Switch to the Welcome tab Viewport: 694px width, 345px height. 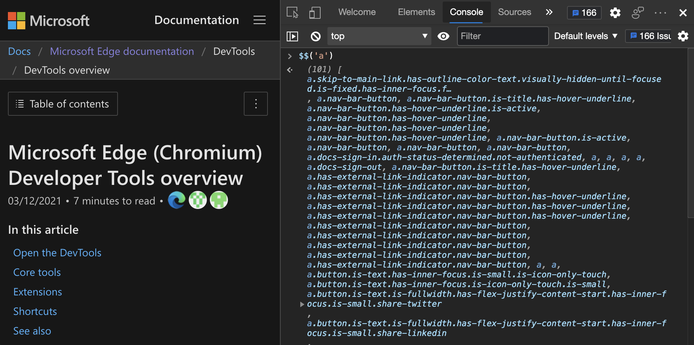pyautogui.click(x=357, y=12)
